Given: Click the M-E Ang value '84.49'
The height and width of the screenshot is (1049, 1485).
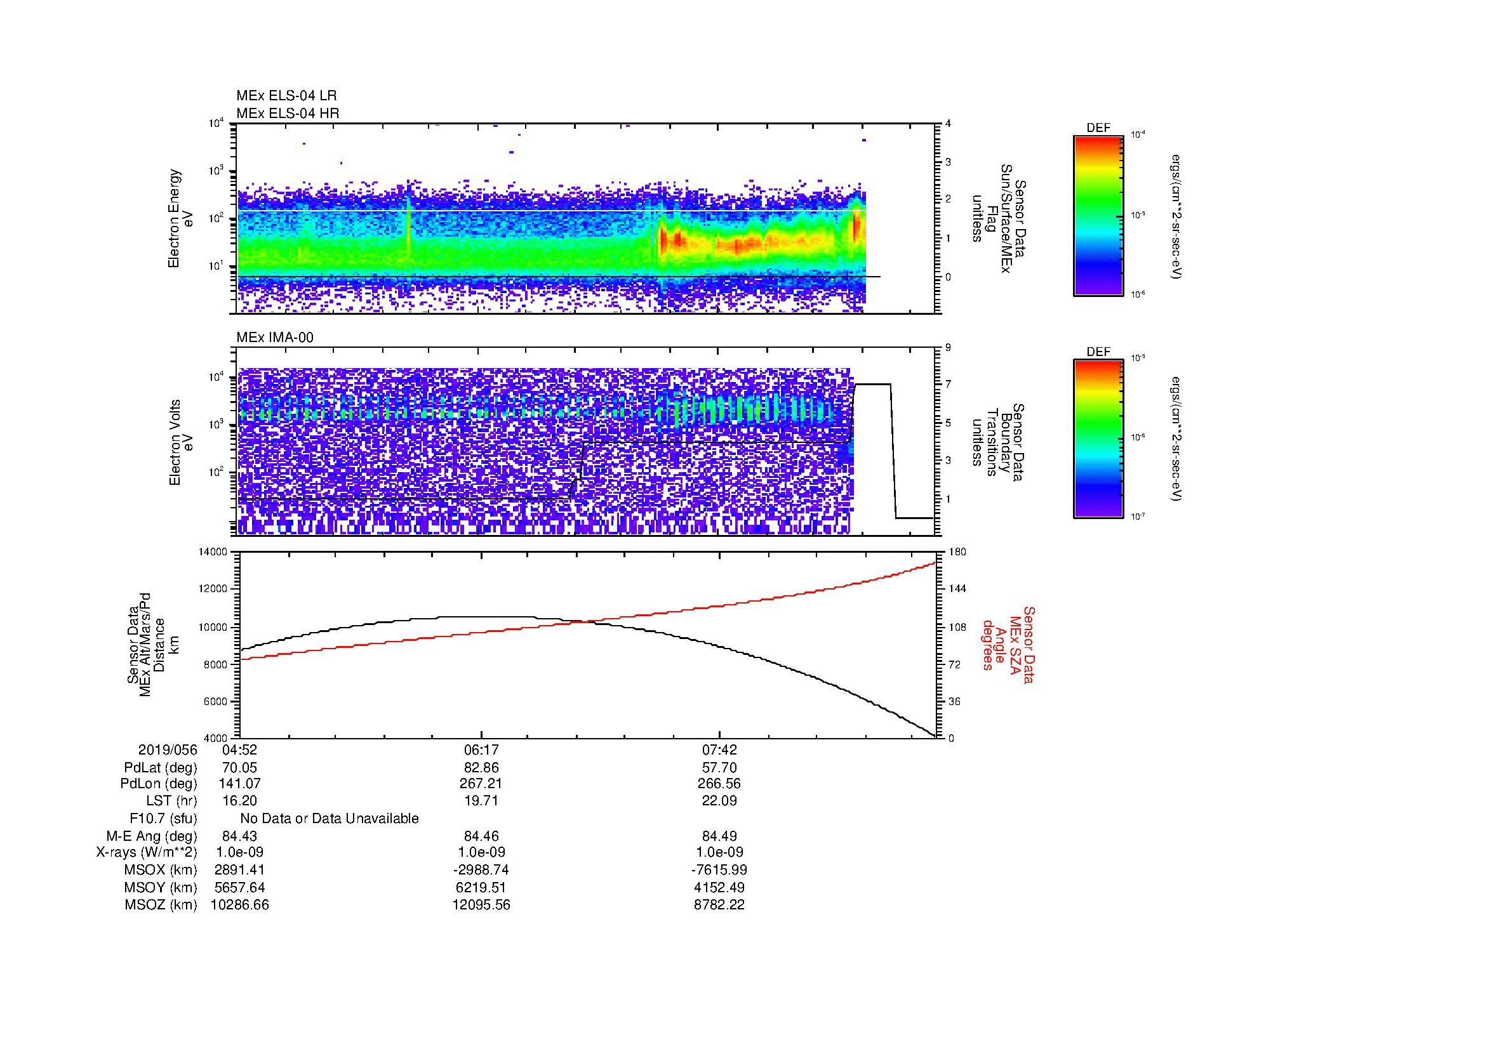Looking at the screenshot, I should 719,836.
